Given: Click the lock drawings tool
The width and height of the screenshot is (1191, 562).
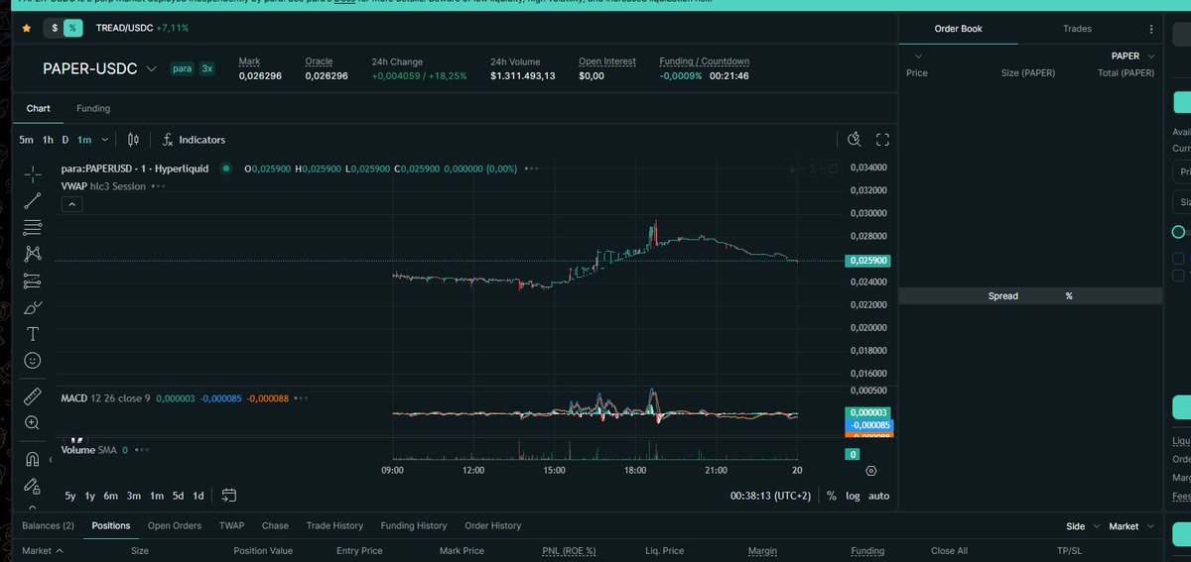Looking at the screenshot, I should (32, 486).
